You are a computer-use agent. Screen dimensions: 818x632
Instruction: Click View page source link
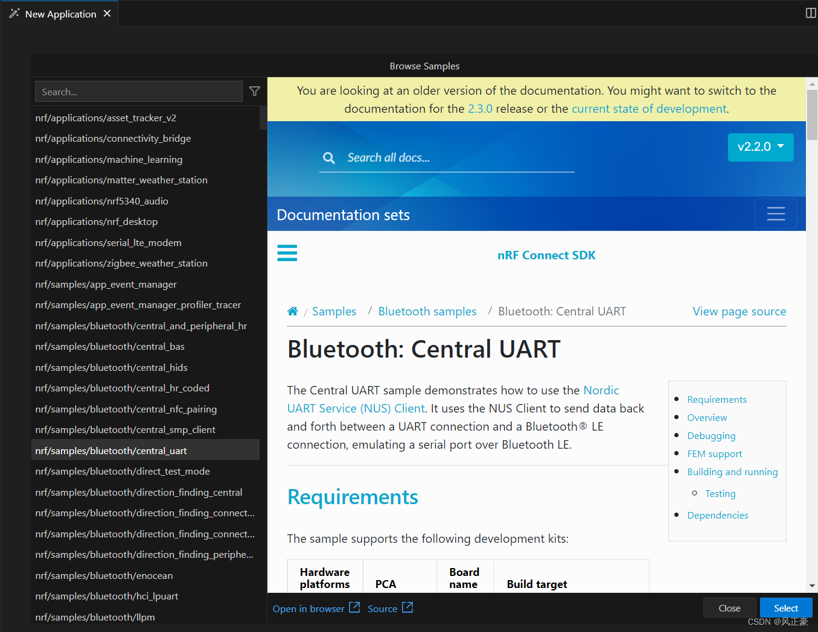coord(740,311)
